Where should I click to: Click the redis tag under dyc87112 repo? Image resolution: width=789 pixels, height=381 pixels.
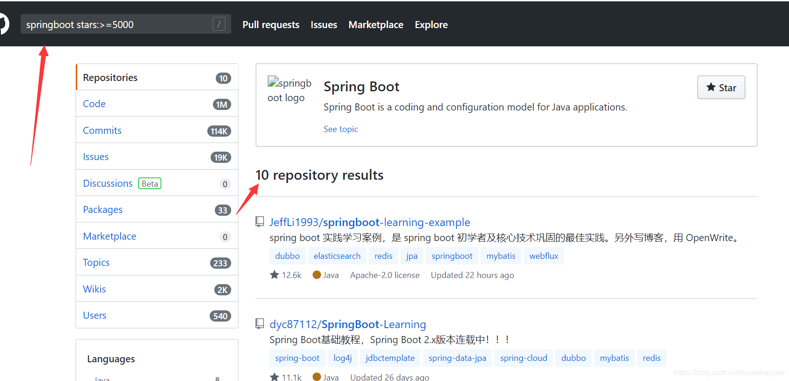[652, 358]
